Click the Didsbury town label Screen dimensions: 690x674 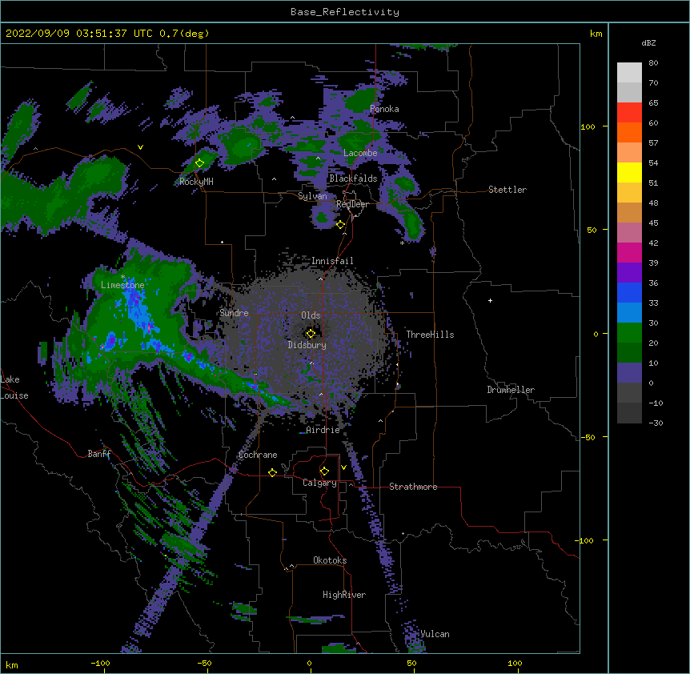(x=307, y=345)
